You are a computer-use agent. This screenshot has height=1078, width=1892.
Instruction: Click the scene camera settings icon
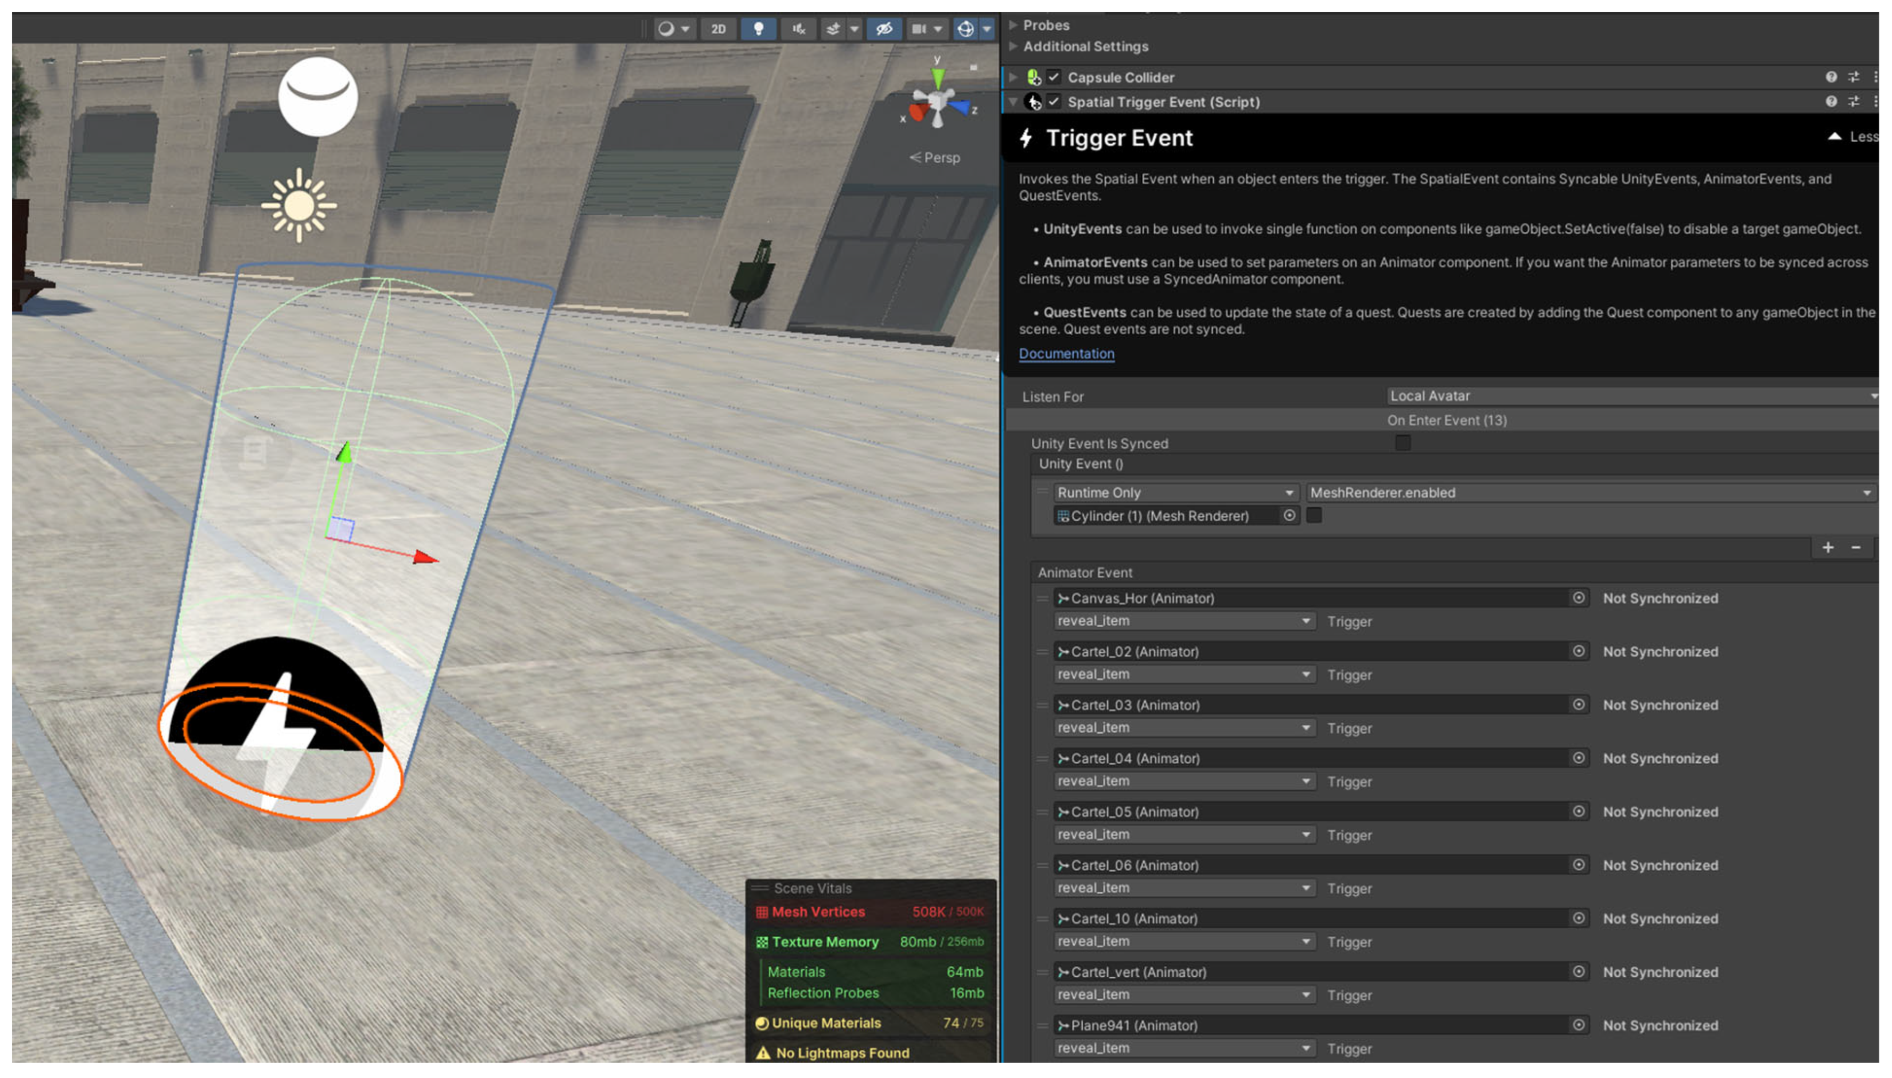pos(919,29)
